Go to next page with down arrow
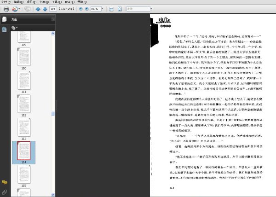 point(45,9)
